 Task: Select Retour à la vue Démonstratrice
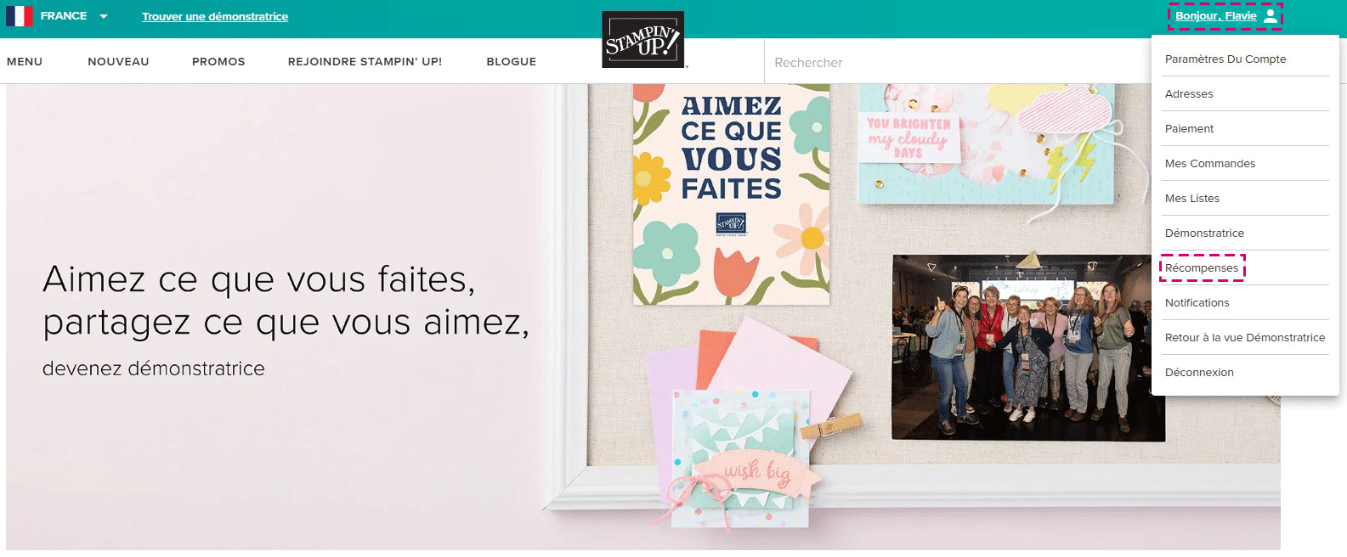1245,337
